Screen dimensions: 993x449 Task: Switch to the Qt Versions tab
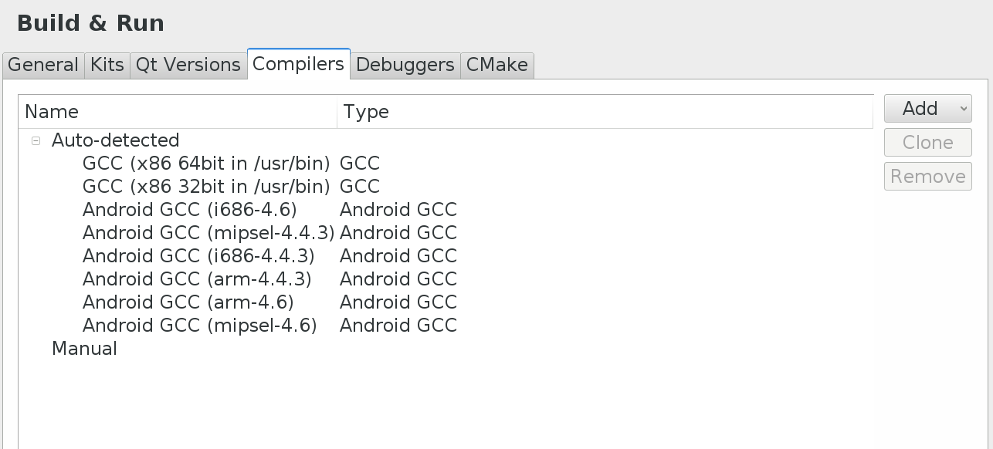click(x=188, y=65)
